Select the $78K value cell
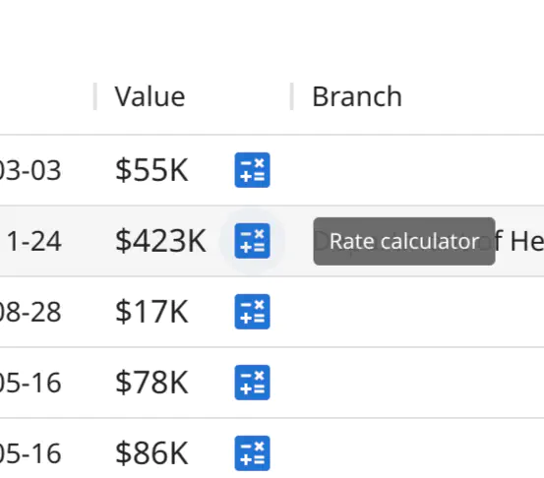 pyautogui.click(x=151, y=383)
